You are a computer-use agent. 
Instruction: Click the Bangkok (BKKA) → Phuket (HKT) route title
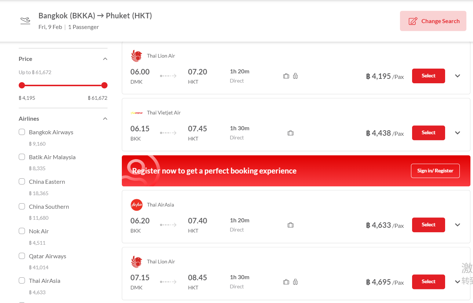pos(95,16)
